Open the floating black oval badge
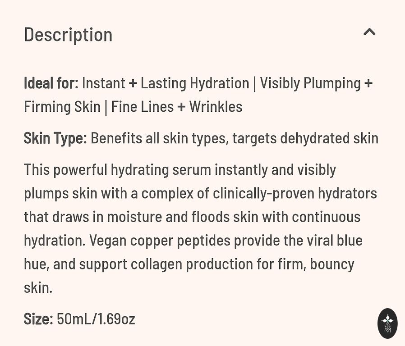 [387, 323]
